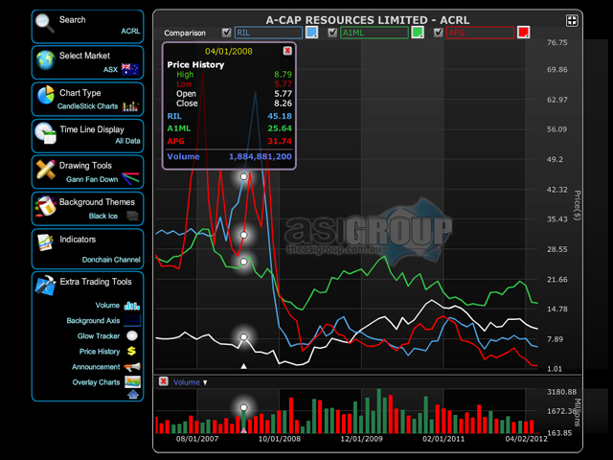Click the Drawing Tools pencil icon
The height and width of the screenshot is (460, 613).
tap(45, 169)
